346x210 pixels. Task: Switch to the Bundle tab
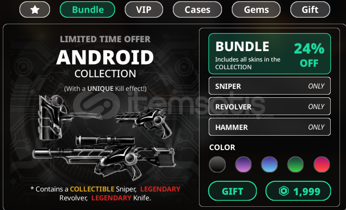pos(87,10)
